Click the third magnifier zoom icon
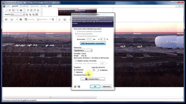This screenshot has width=186, height=104. 33,14
